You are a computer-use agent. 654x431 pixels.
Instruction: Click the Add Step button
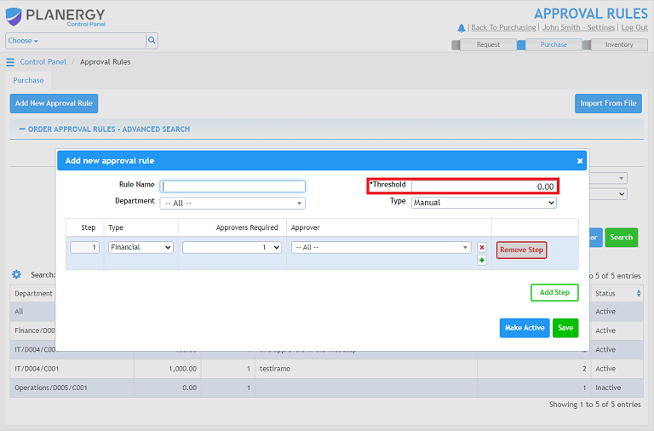click(554, 292)
